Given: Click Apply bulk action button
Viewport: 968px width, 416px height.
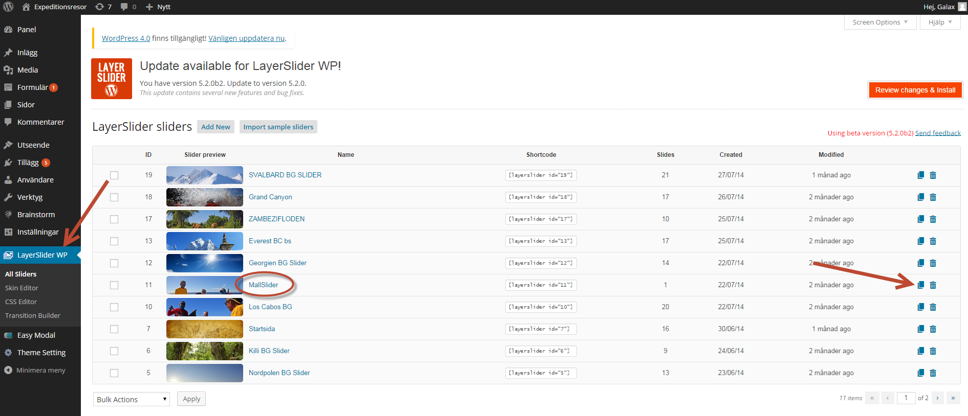Looking at the screenshot, I should pyautogui.click(x=191, y=399).
